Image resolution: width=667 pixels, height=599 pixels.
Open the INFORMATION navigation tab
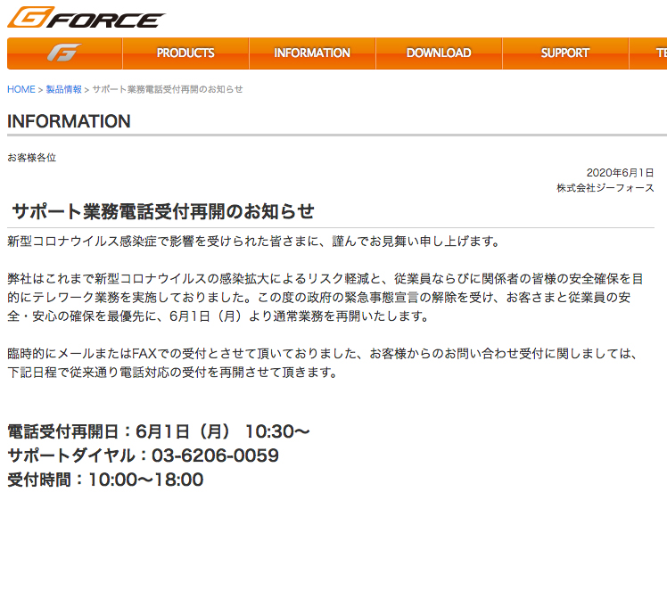[x=312, y=53]
